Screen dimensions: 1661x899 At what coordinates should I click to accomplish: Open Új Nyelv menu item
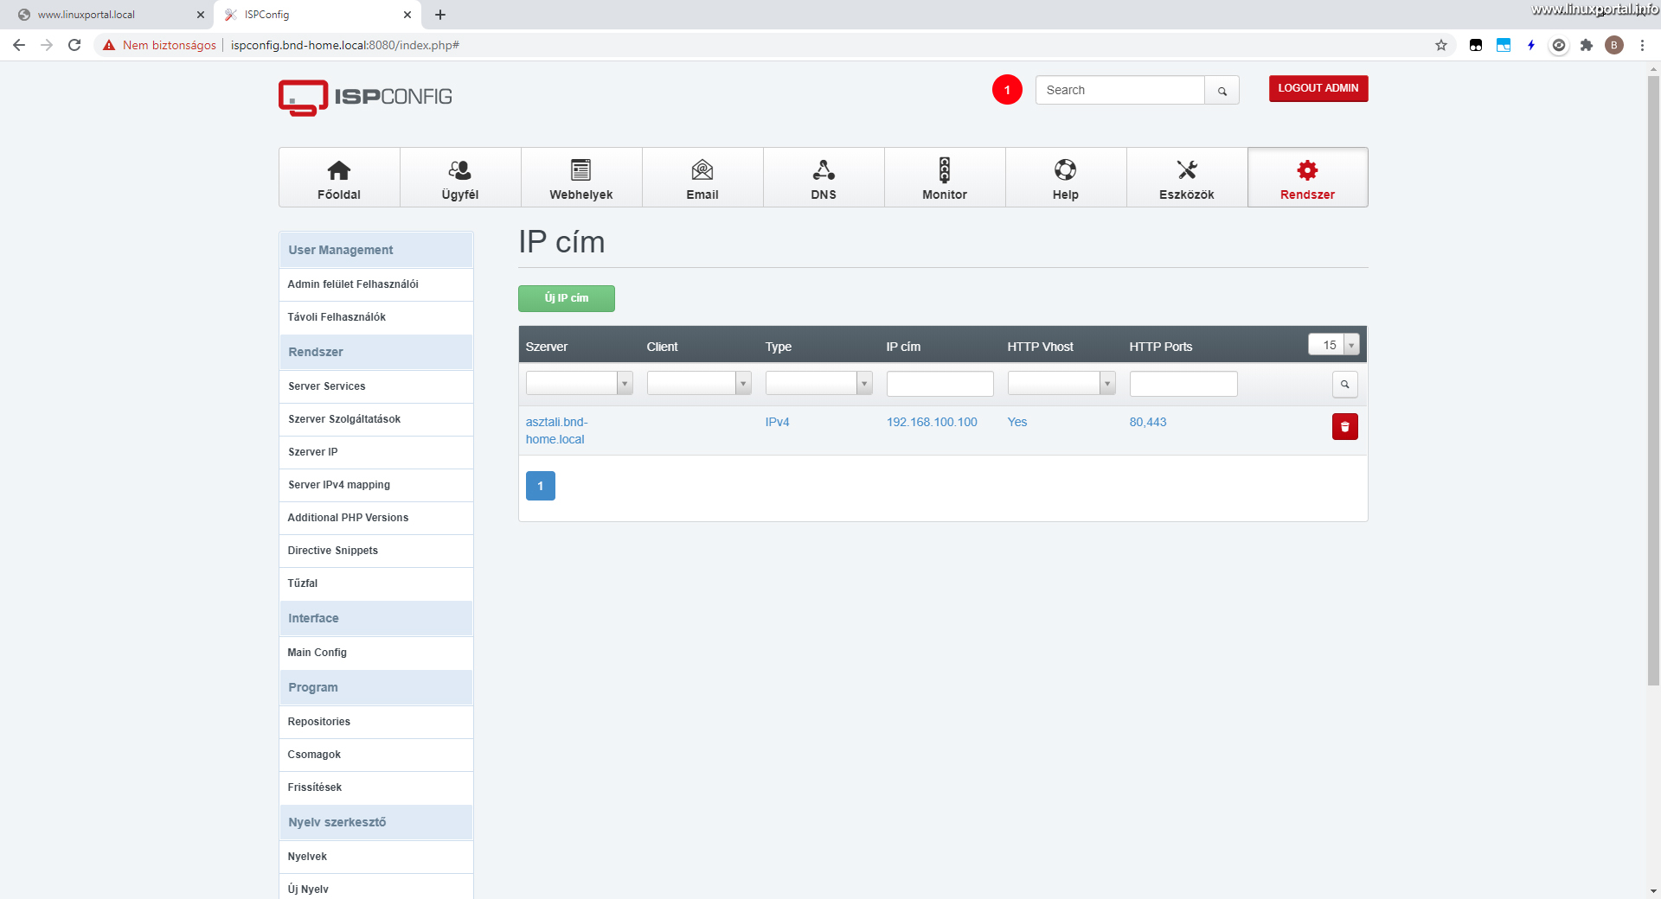click(376, 889)
